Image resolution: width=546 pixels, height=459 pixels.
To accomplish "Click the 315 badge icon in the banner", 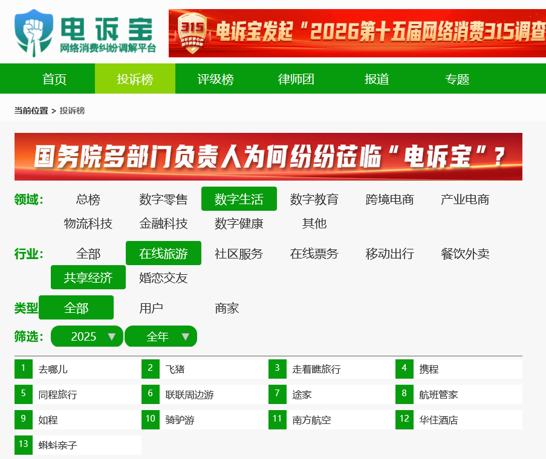I will point(192,31).
